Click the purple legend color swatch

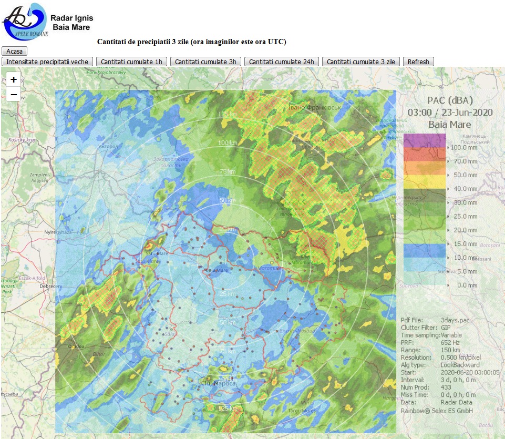pyautogui.click(x=424, y=140)
